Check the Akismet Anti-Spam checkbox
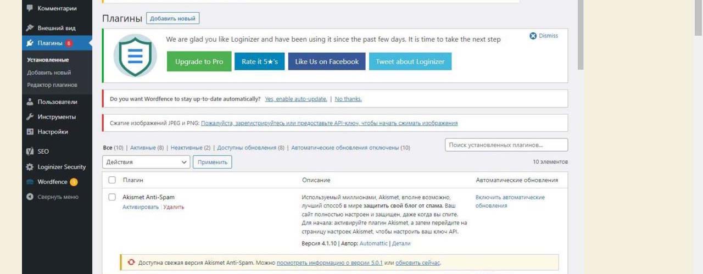Screen dimensions: 703x274 [112, 197]
